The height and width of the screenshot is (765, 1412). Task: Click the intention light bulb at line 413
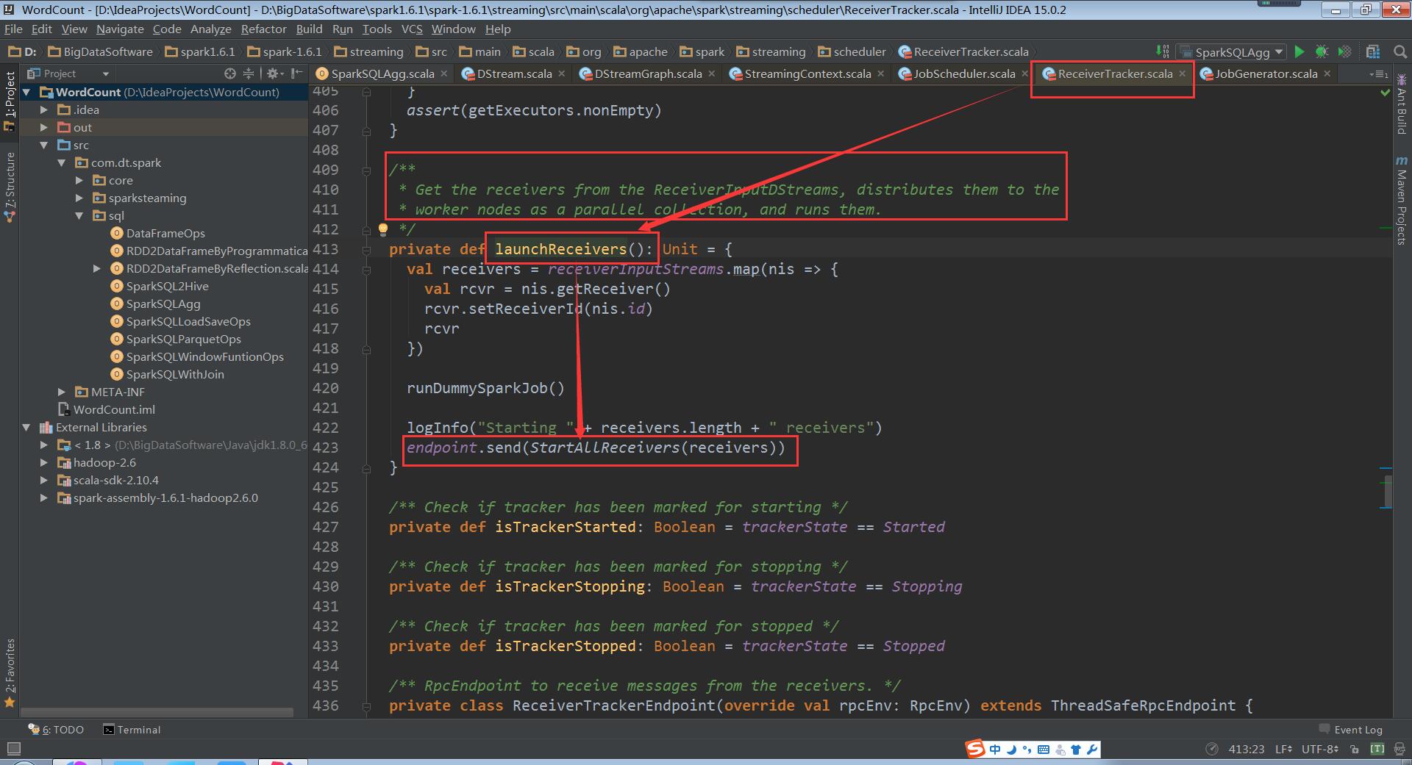coord(382,229)
